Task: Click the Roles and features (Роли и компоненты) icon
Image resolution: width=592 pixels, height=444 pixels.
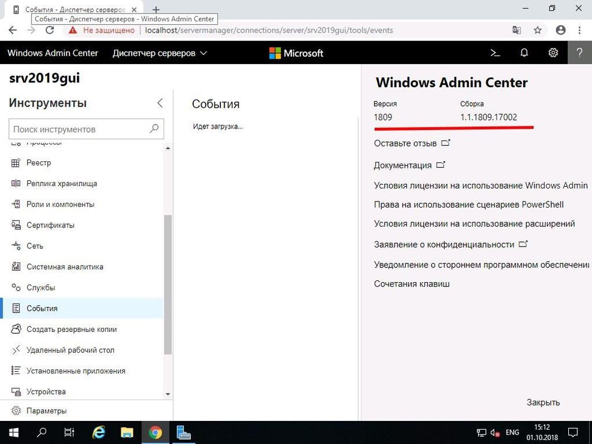Action: 16,205
